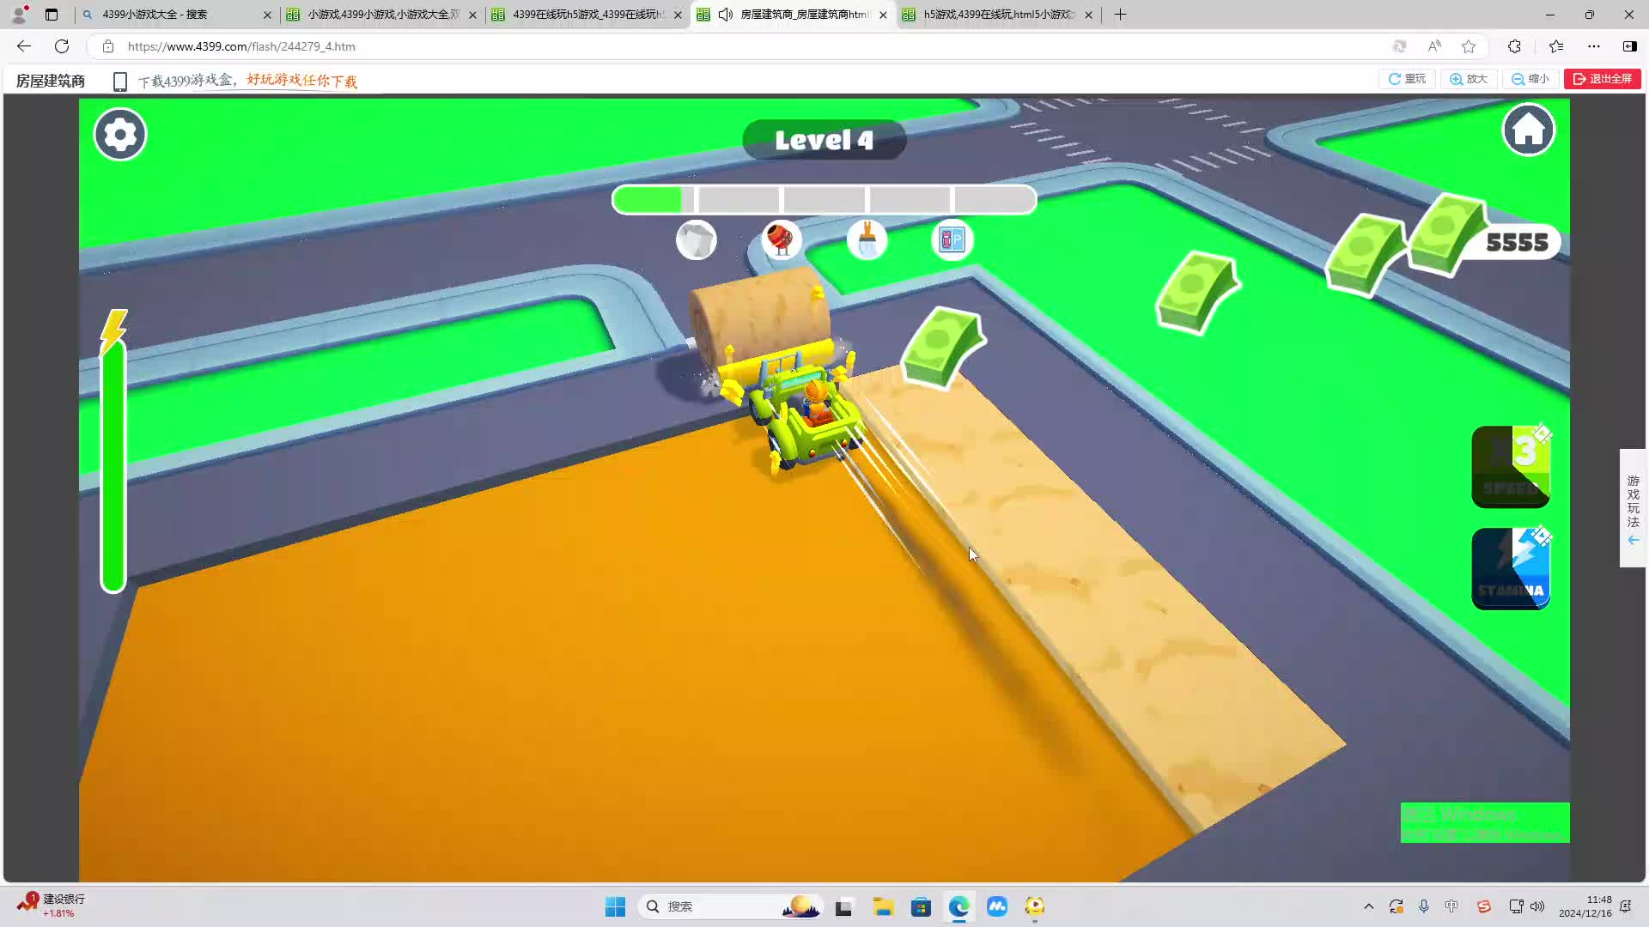Image resolution: width=1649 pixels, height=927 pixels.
Task: Switch to the h5游戏 tab
Action: tap(996, 15)
